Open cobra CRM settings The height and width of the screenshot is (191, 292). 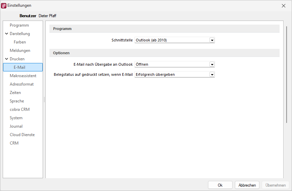click(x=19, y=109)
